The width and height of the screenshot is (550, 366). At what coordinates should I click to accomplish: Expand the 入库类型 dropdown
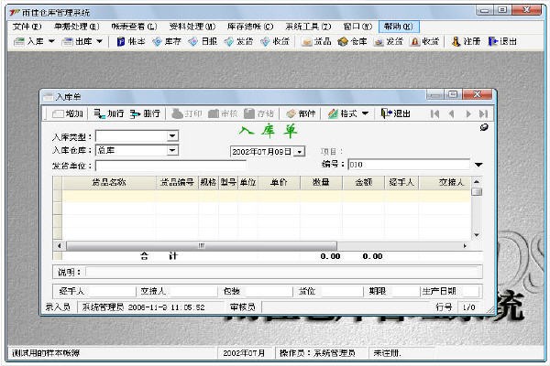tap(172, 135)
